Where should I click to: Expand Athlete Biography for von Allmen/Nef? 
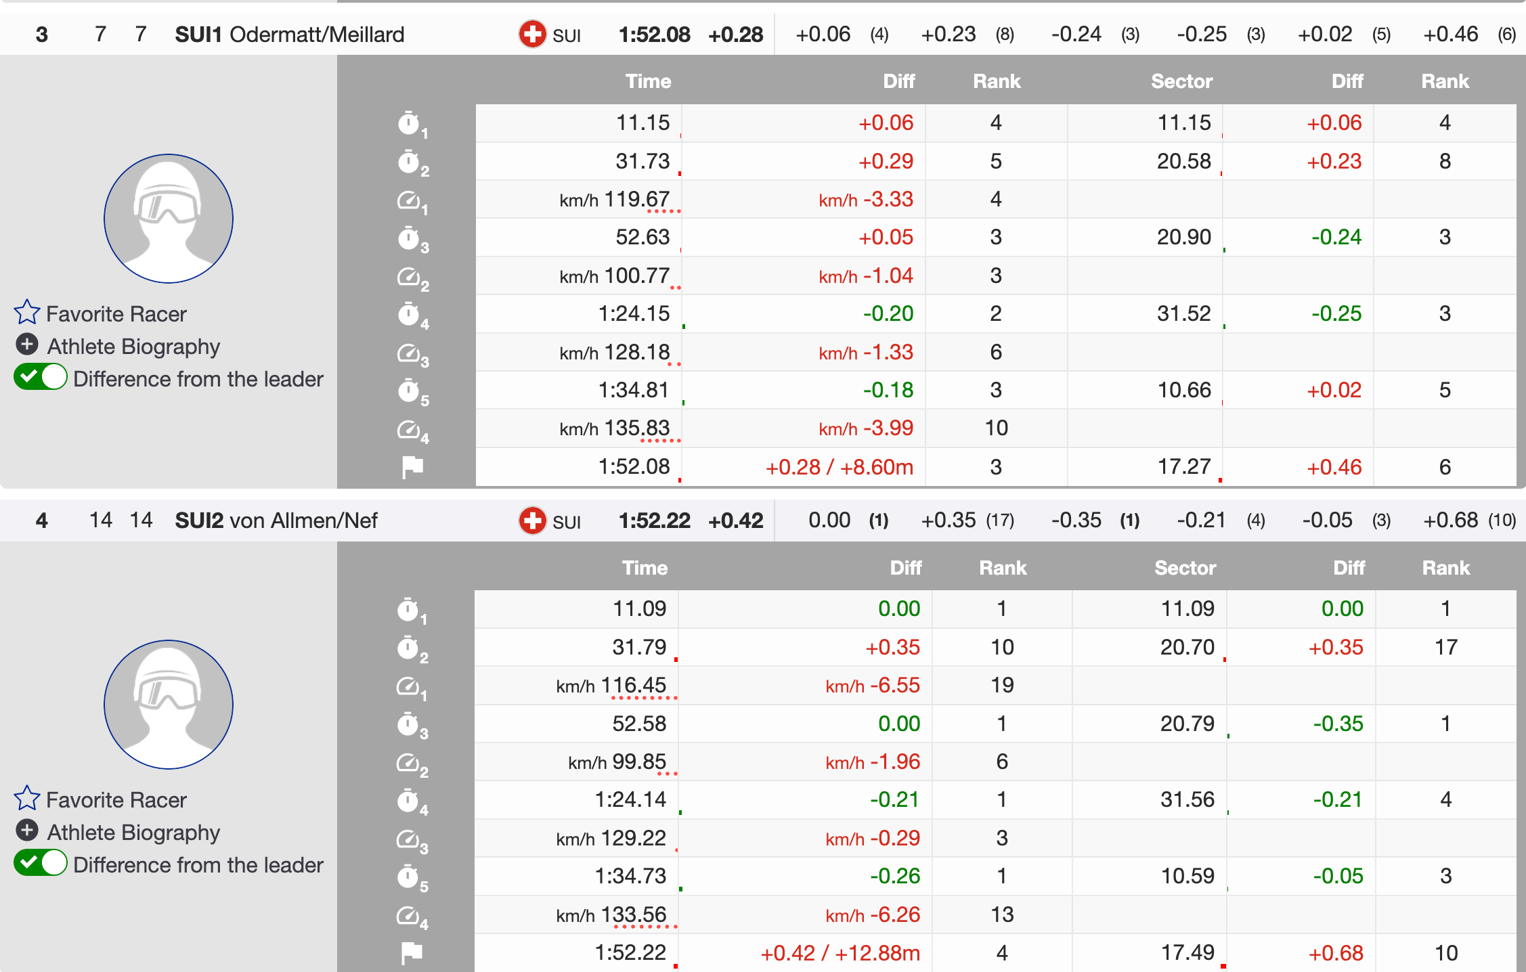pos(27,831)
